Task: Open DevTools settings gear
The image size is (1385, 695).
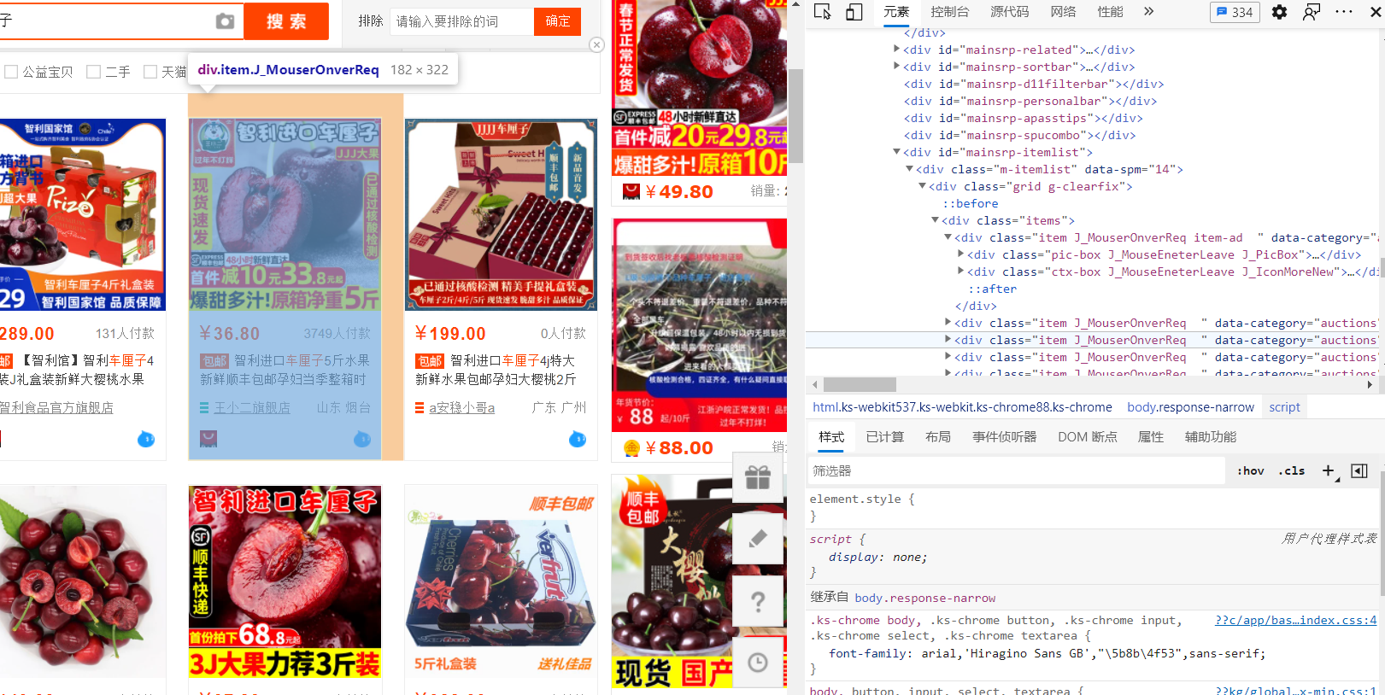Action: tap(1279, 12)
